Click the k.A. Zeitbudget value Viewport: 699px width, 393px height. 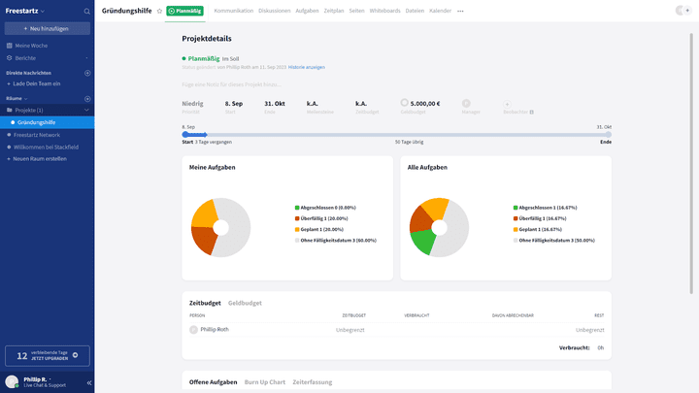[x=361, y=104]
